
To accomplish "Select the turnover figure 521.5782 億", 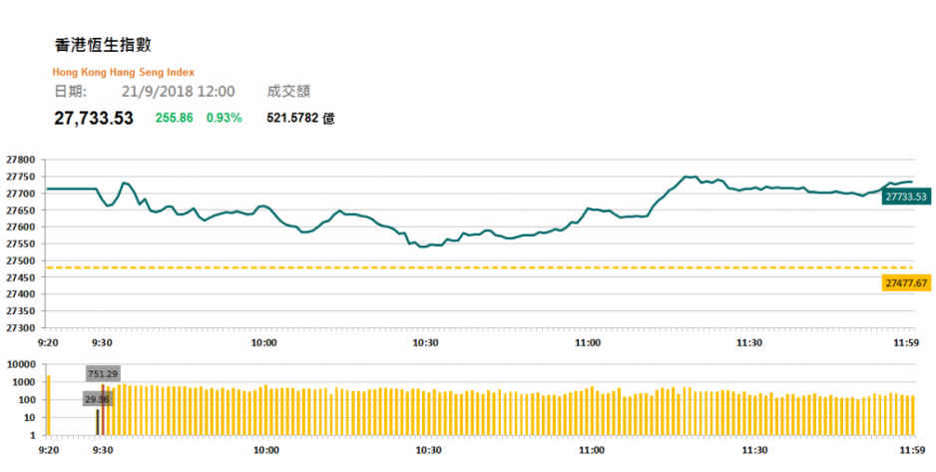I will (x=301, y=118).
